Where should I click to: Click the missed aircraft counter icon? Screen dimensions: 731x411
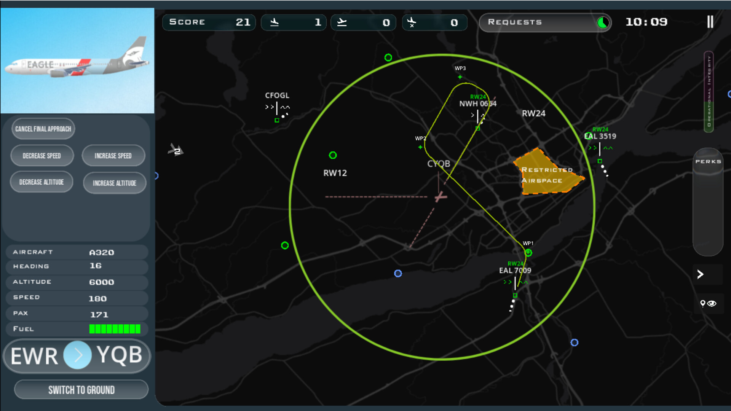coord(412,22)
